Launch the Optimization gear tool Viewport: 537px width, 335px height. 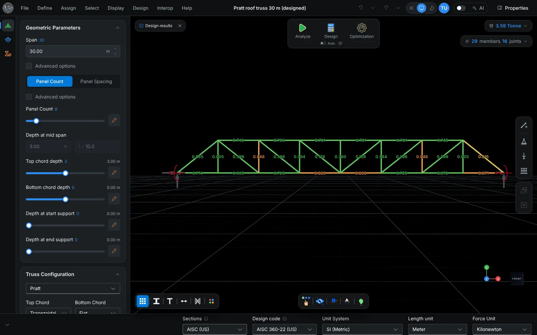point(361,28)
